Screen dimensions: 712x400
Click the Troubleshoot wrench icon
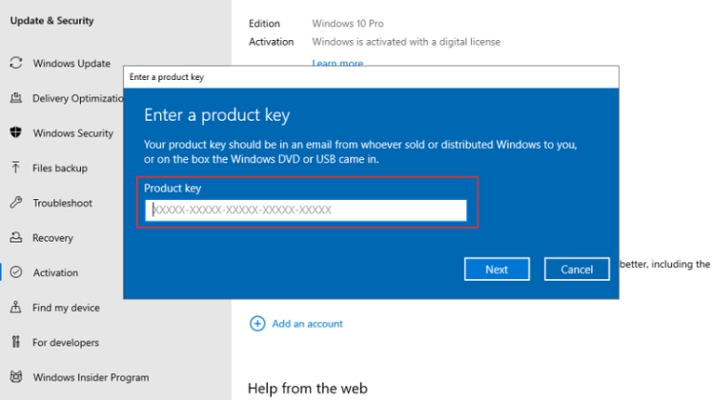click(15, 203)
